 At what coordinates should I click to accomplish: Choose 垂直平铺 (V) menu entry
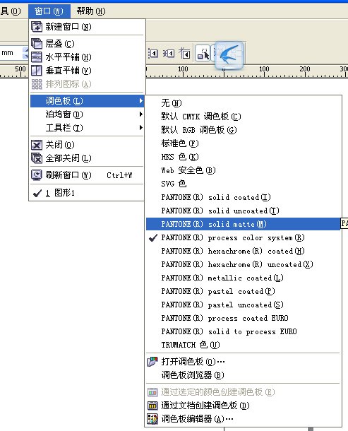click(x=86, y=71)
